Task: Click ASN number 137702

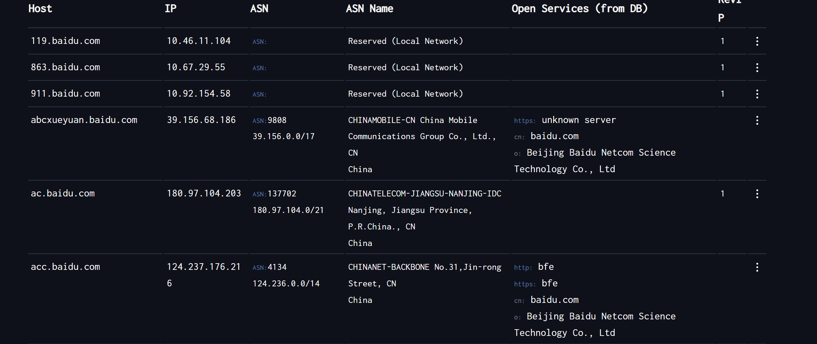Action: (282, 194)
